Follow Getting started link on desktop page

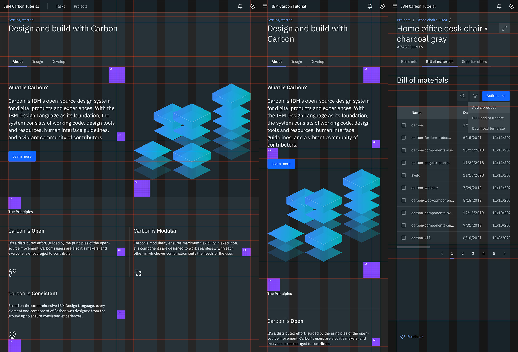21,20
